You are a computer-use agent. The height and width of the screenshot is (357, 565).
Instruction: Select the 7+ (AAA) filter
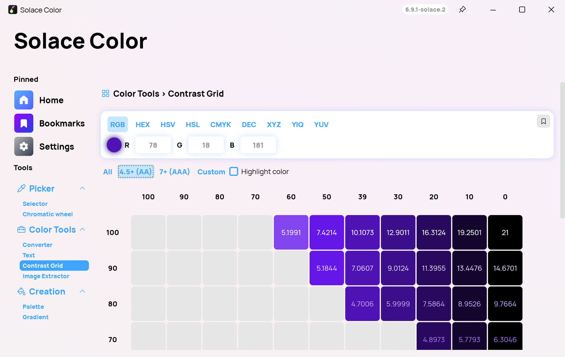[x=174, y=172]
